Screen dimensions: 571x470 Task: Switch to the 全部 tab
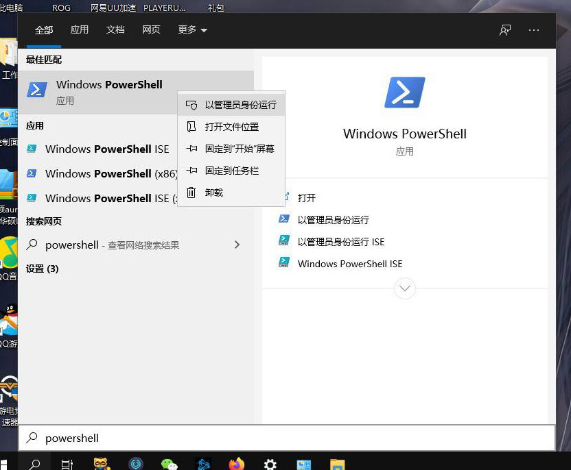[x=44, y=30]
